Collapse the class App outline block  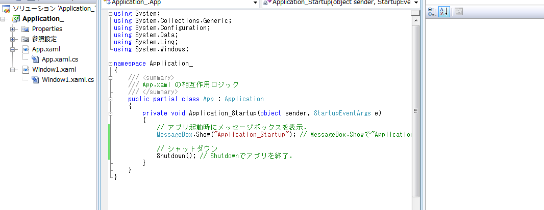pyautogui.click(x=110, y=99)
